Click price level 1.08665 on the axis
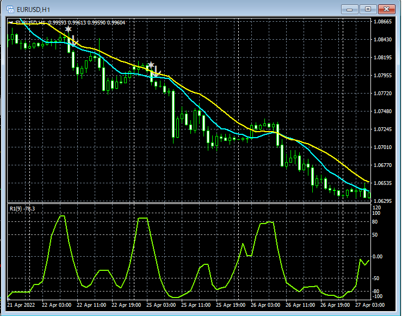The height and width of the screenshot is (316, 402). tap(383, 22)
